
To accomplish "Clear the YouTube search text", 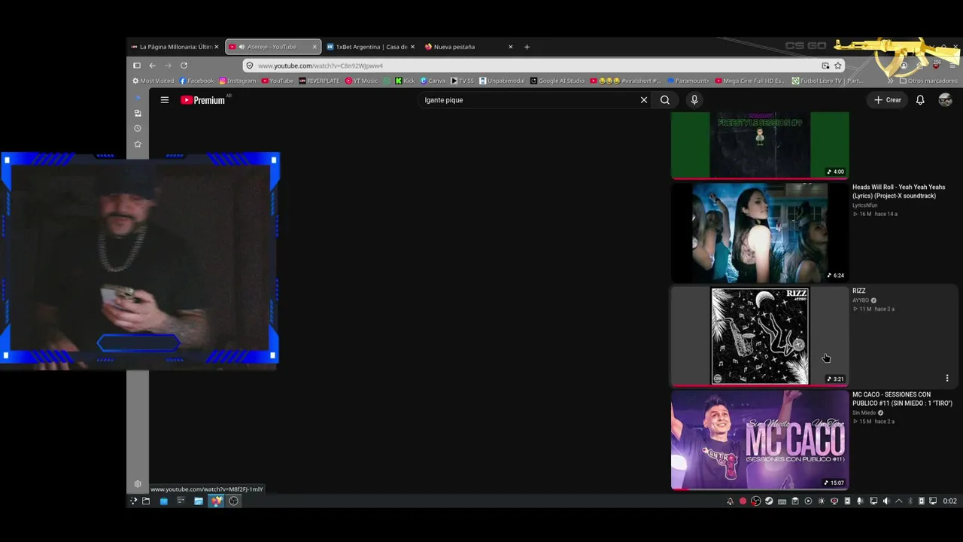I will (x=644, y=100).
